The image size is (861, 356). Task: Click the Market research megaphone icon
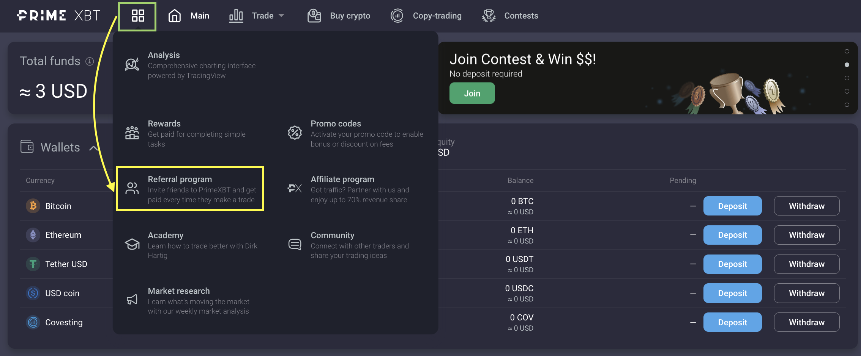[x=132, y=300]
